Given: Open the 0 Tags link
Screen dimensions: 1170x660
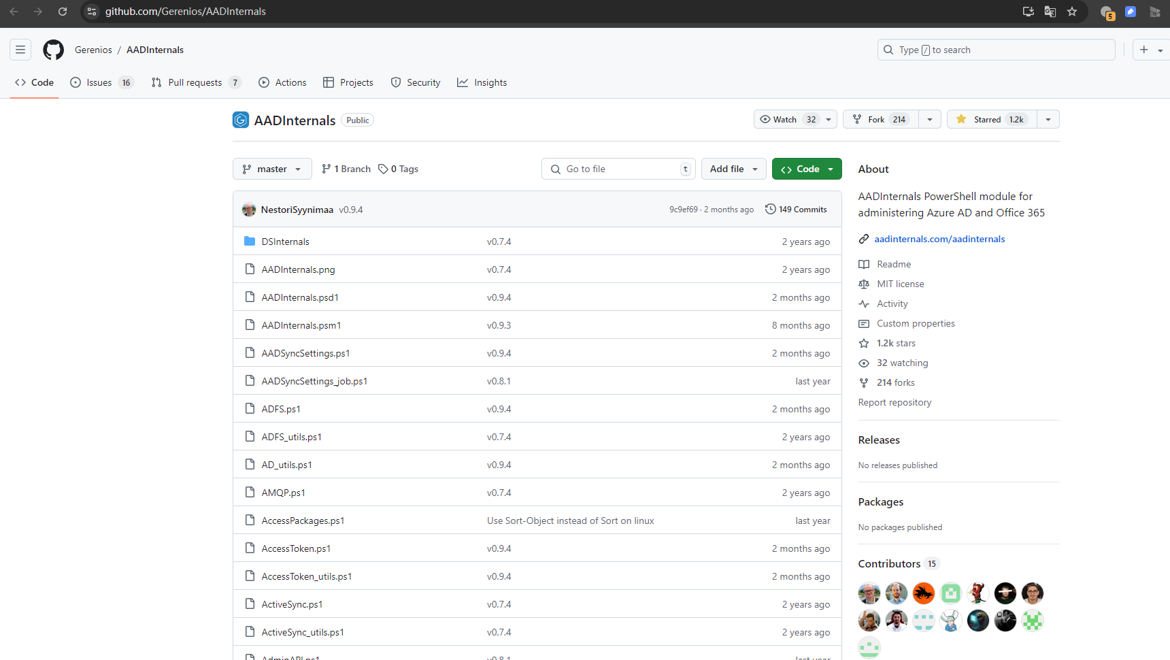Looking at the screenshot, I should pyautogui.click(x=399, y=169).
